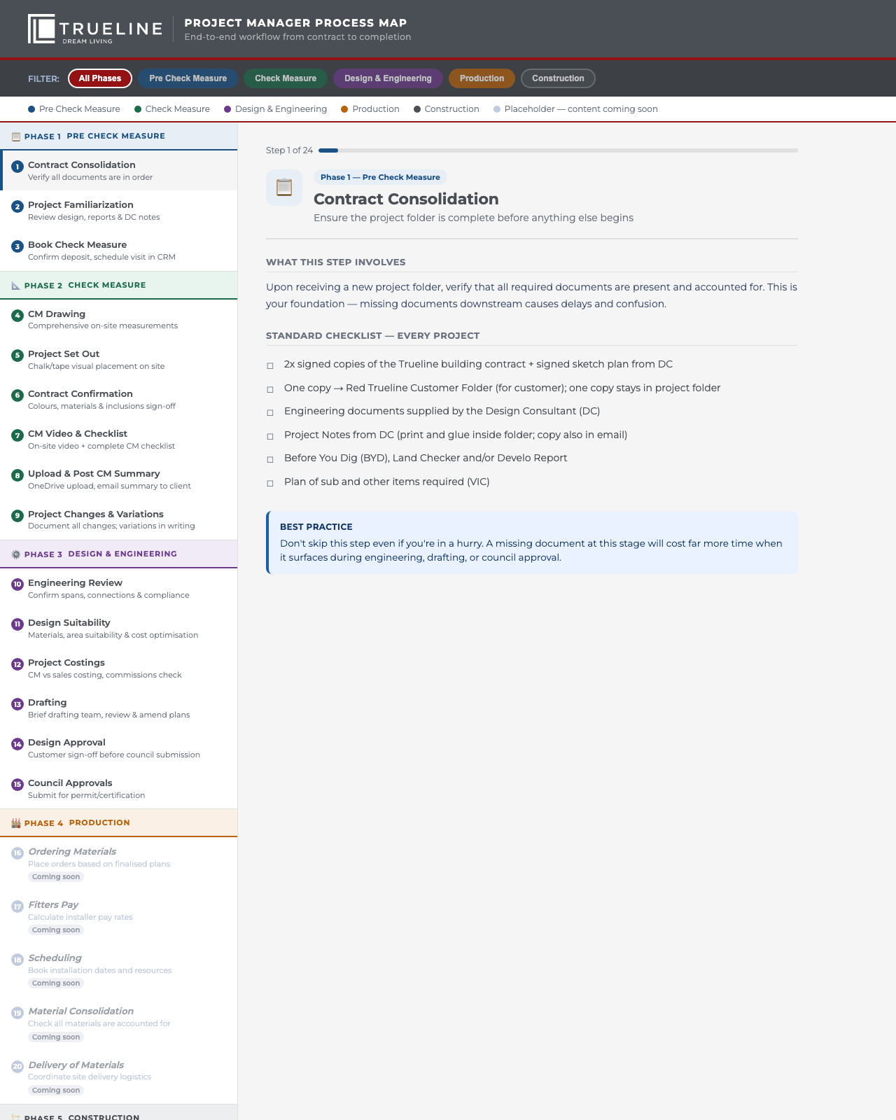Click the Phase 1 clipboard icon in sidebar

(x=16, y=136)
